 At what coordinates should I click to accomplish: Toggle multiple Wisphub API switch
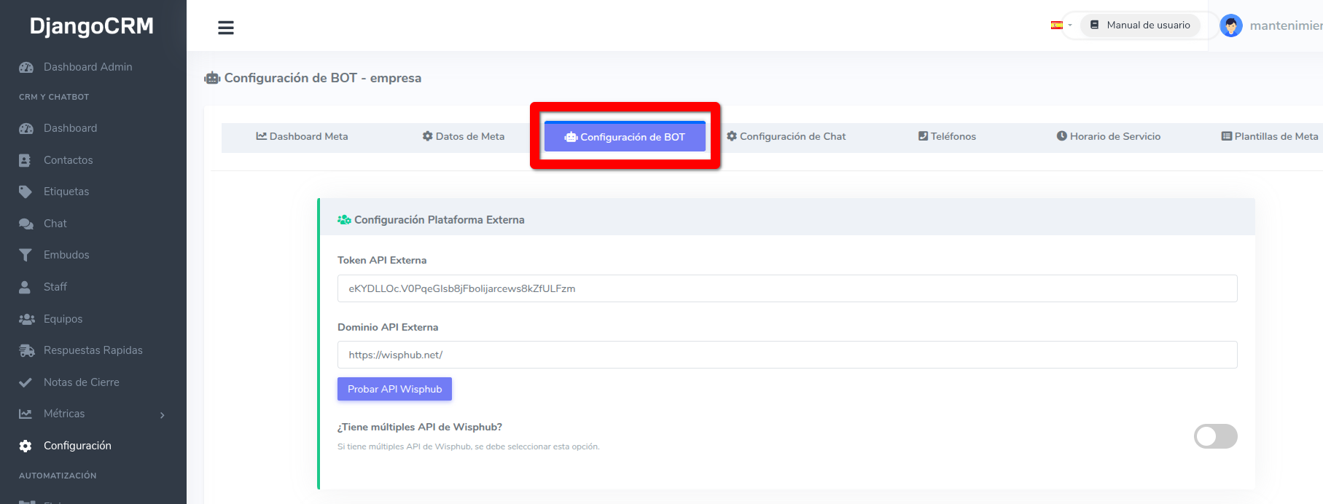click(x=1216, y=436)
